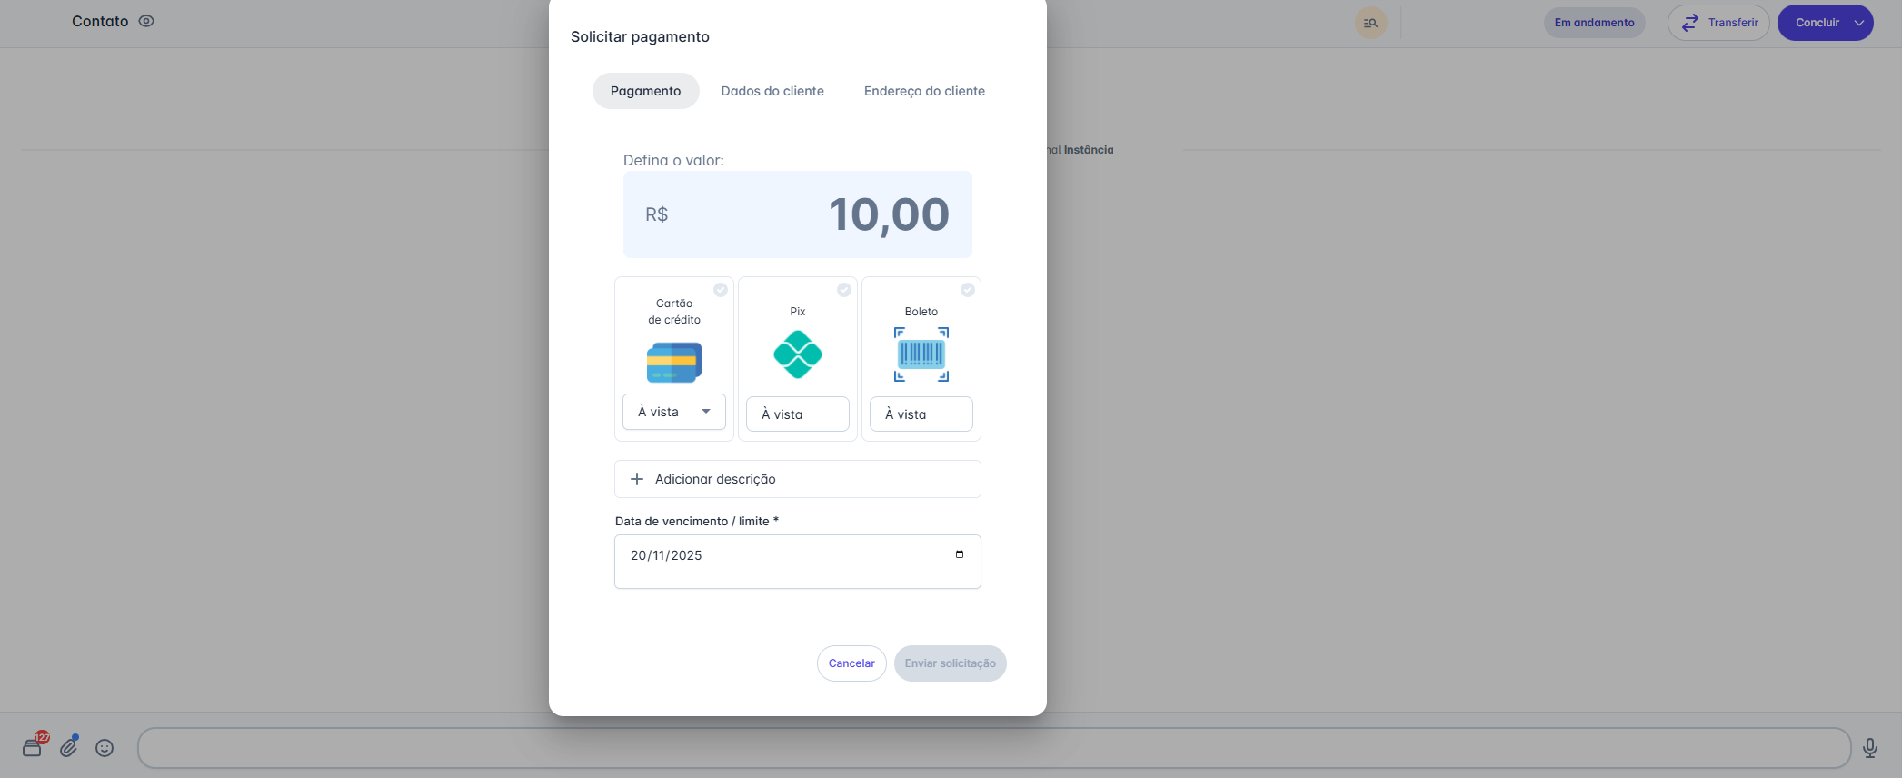Check the Cartão de crédito selection circle
The height and width of the screenshot is (778, 1902).
(721, 290)
